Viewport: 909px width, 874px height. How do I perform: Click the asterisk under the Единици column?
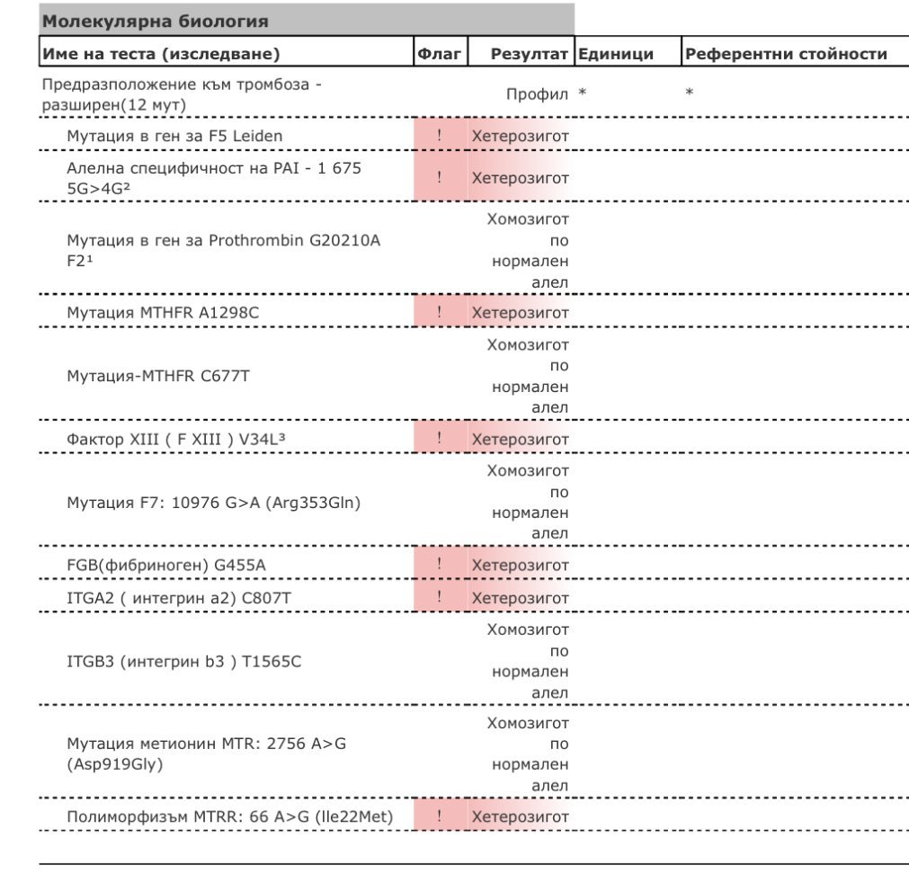[583, 94]
